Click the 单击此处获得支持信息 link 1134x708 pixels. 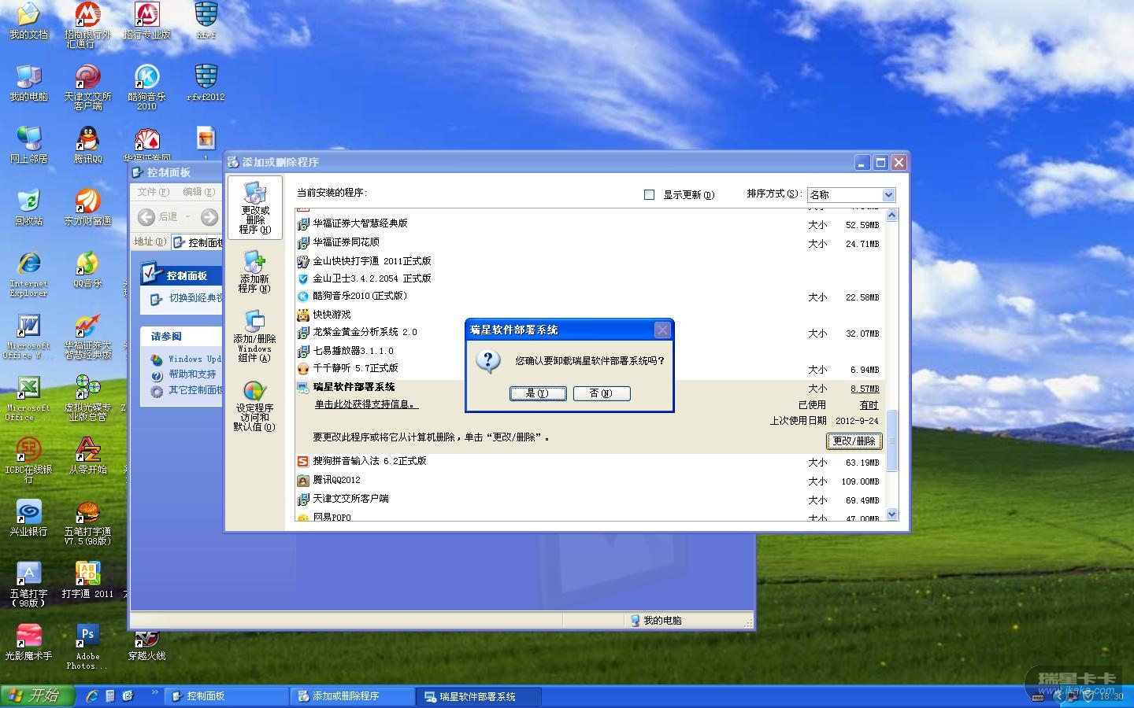366,404
